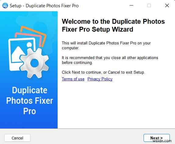This screenshot has height=144, width=175.
Task: Click the mountain shape inside the photo icon
Action: coord(17,54)
